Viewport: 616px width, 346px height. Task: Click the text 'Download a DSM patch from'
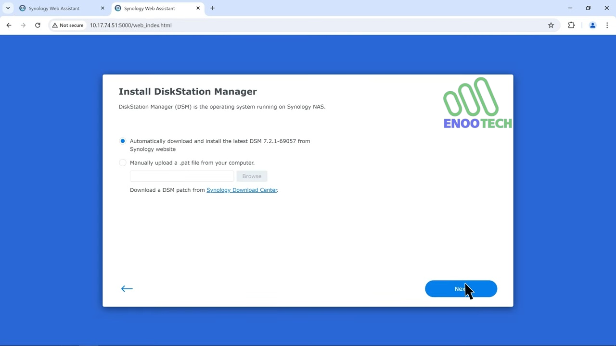point(167,190)
